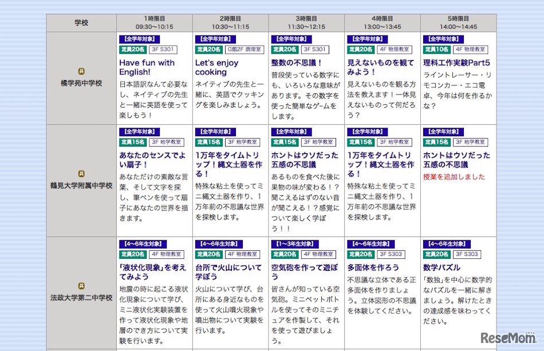Click the 3F S303 badge for 多面体を作ろう
The image size is (544, 351).
pos(392,254)
